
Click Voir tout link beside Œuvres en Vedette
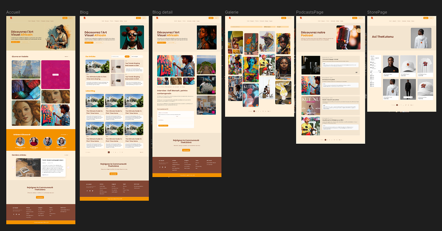(66, 56)
